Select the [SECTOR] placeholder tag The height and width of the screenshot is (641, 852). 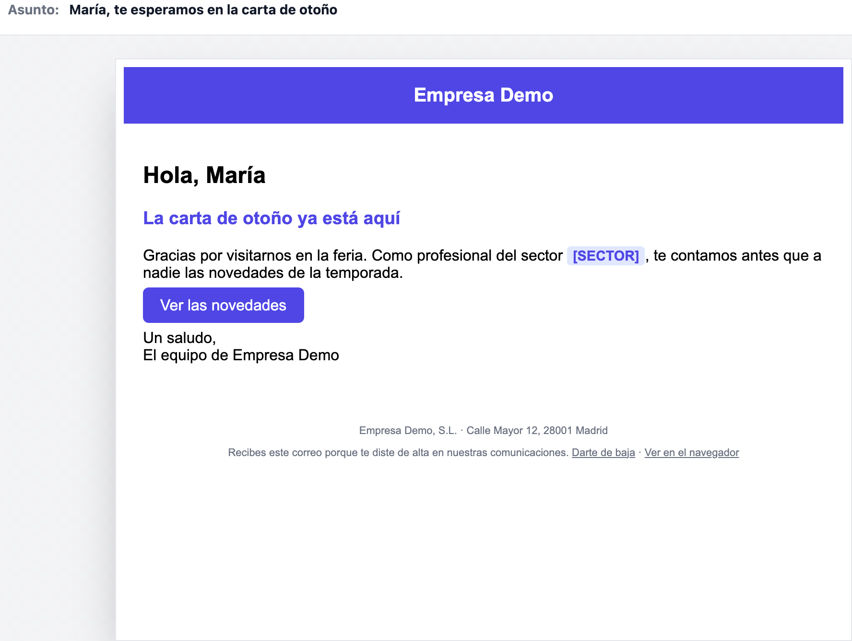click(605, 256)
